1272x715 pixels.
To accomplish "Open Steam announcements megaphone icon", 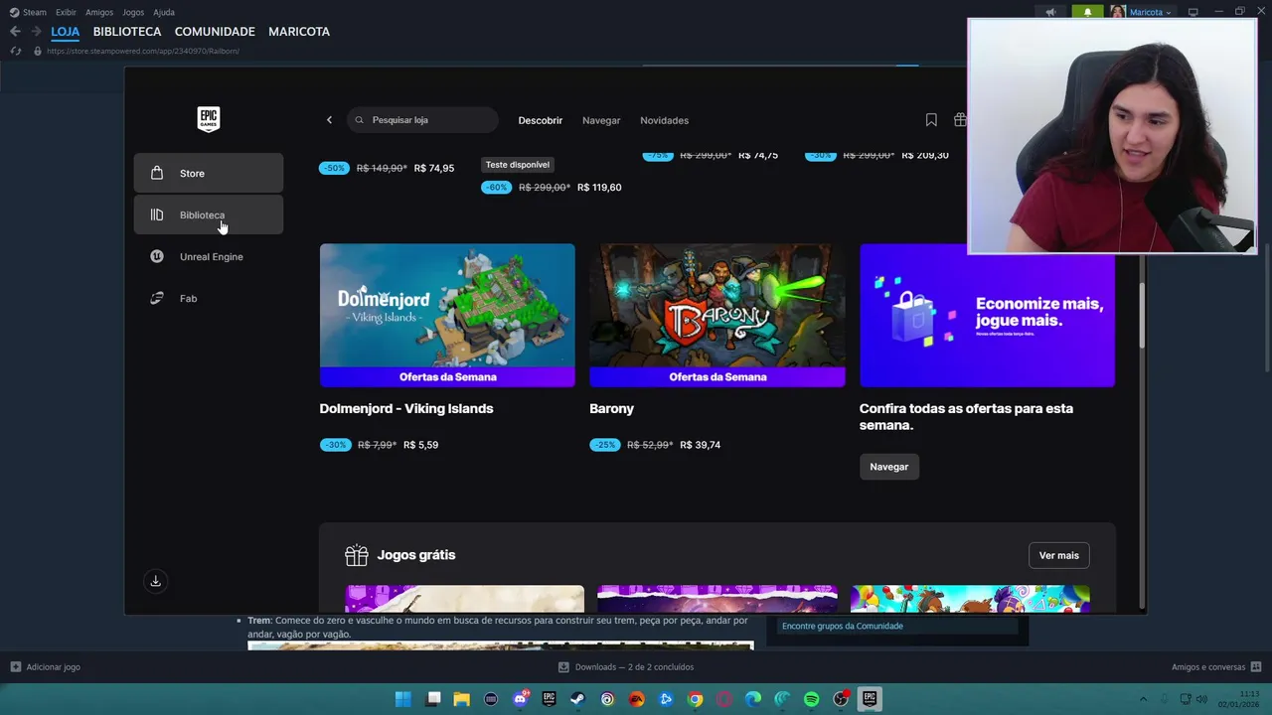I will click(1050, 12).
